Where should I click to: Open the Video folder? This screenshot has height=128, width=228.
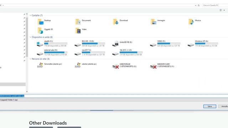(x=81, y=31)
